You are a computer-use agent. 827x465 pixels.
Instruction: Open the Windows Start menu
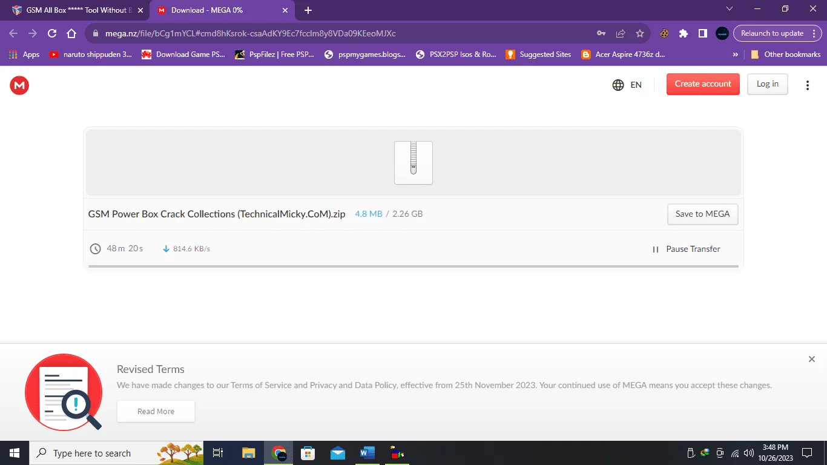pyautogui.click(x=14, y=453)
